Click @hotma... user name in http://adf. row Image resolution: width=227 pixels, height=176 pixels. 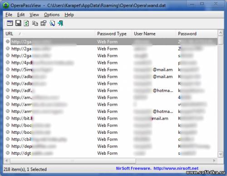point(163,90)
